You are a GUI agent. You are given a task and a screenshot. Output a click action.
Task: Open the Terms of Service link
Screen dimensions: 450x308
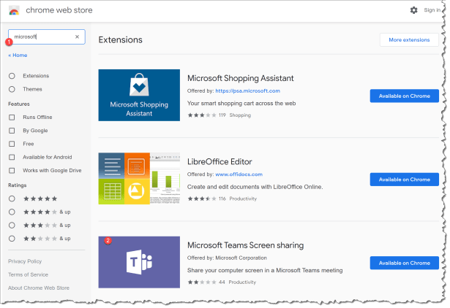(x=28, y=275)
